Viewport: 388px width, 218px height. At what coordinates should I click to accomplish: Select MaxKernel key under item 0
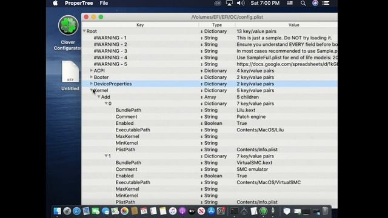click(127, 136)
